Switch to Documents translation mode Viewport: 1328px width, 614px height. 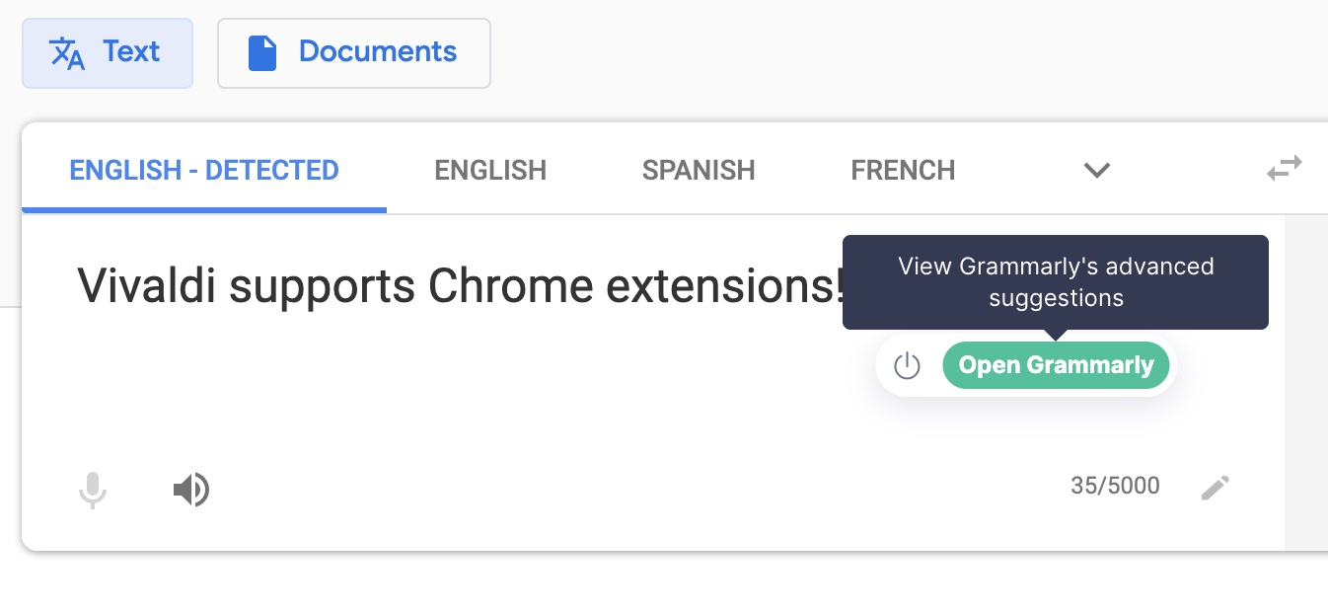click(x=353, y=52)
